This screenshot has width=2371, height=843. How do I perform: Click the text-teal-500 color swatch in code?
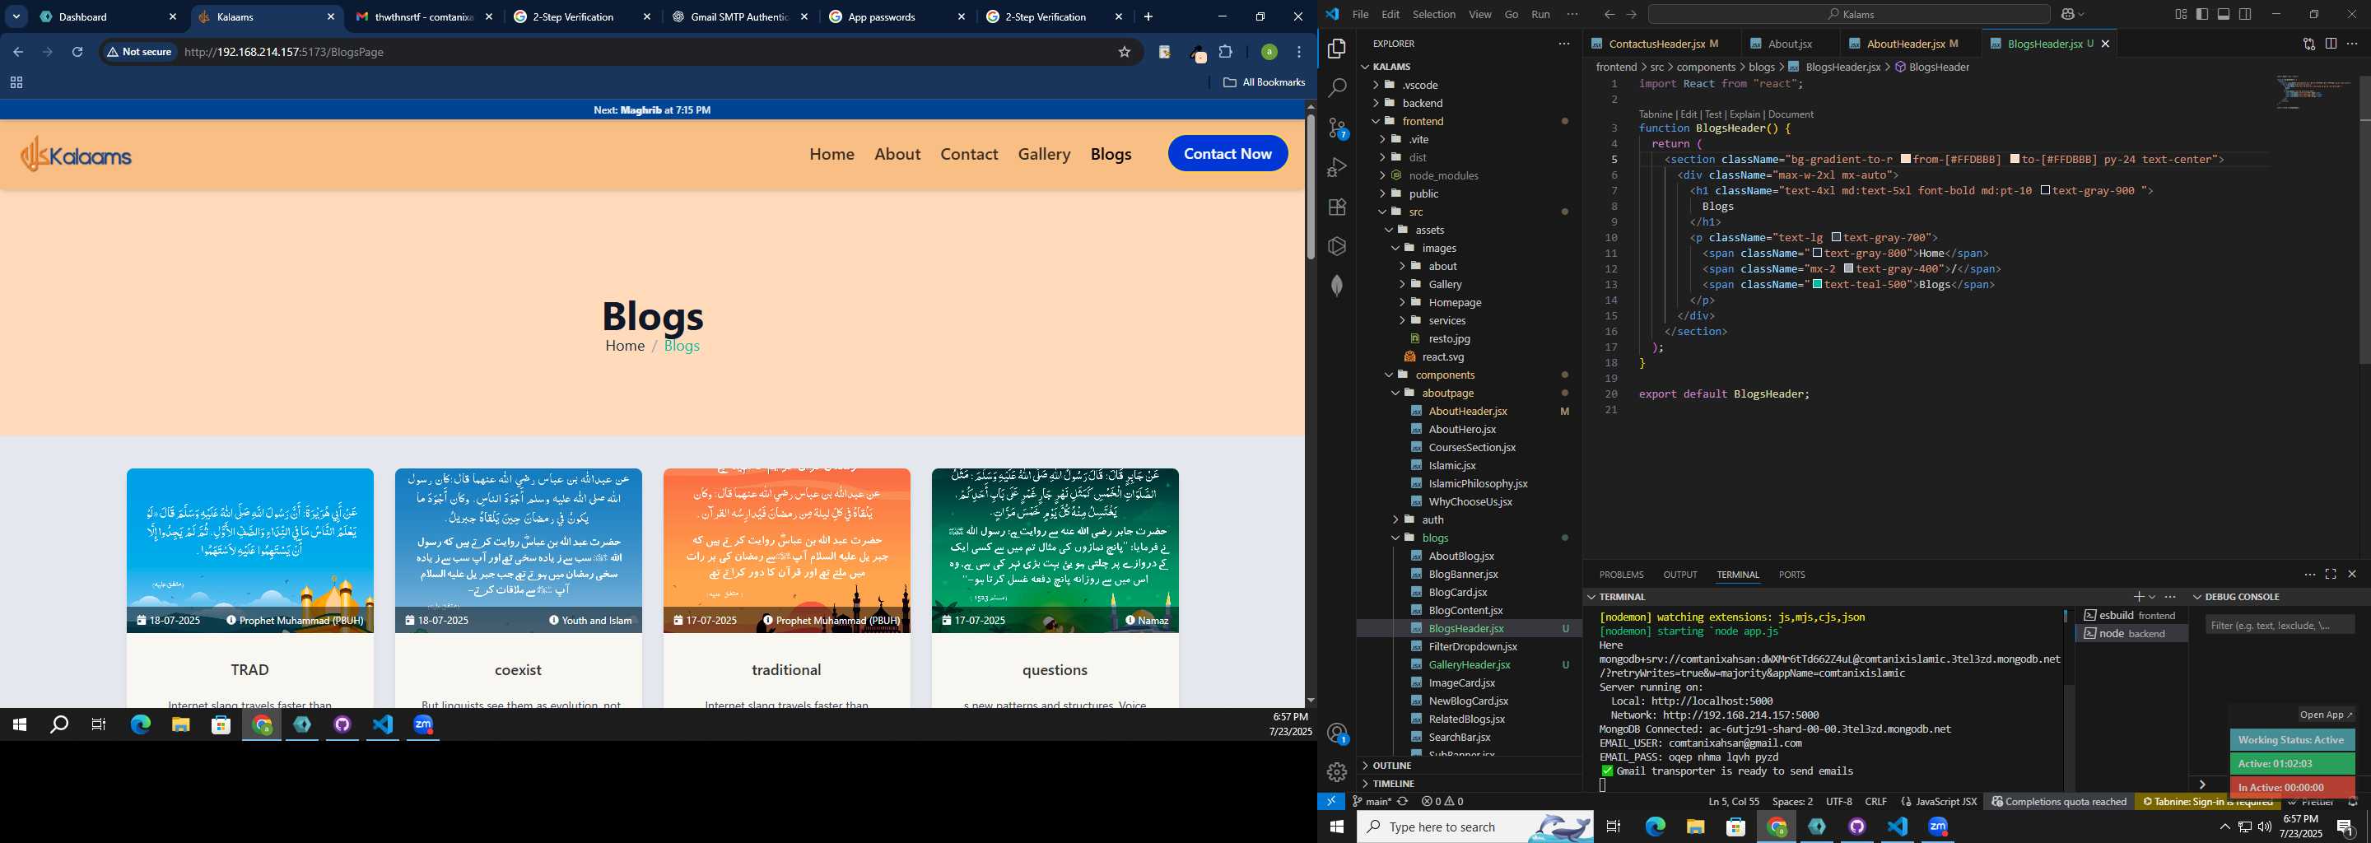click(x=1817, y=284)
